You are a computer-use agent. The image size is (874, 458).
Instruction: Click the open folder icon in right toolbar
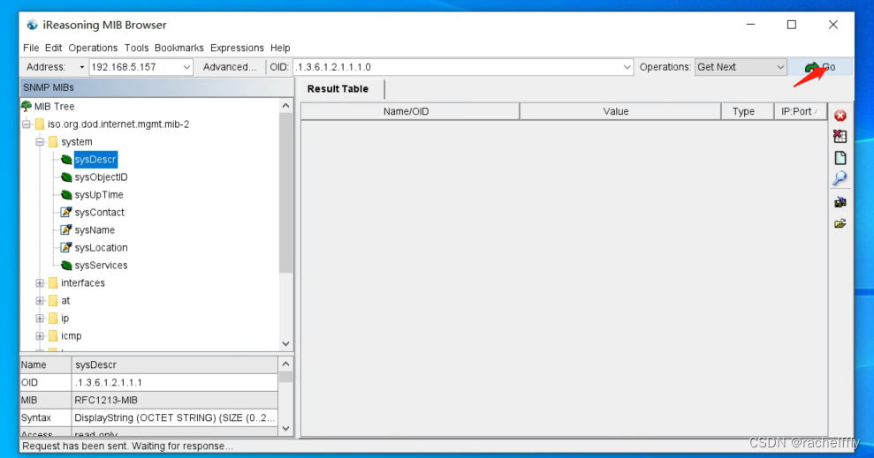(x=840, y=224)
